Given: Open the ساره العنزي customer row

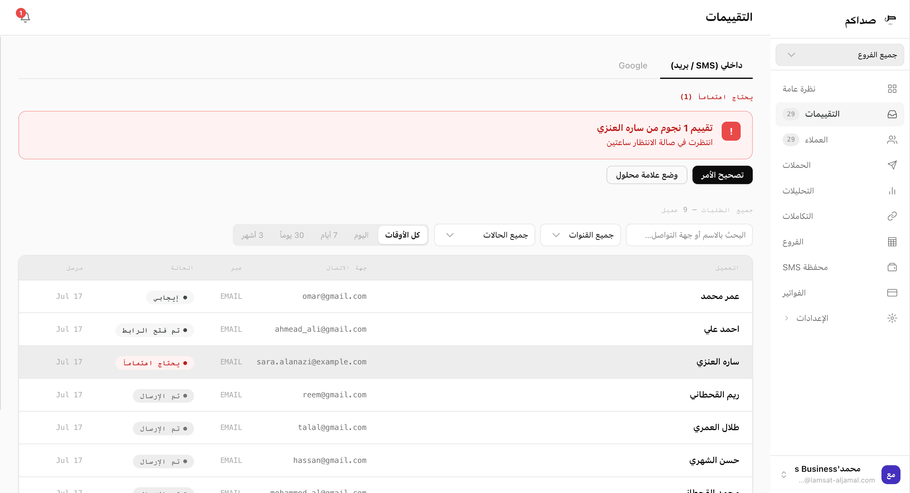Looking at the screenshot, I should point(386,362).
